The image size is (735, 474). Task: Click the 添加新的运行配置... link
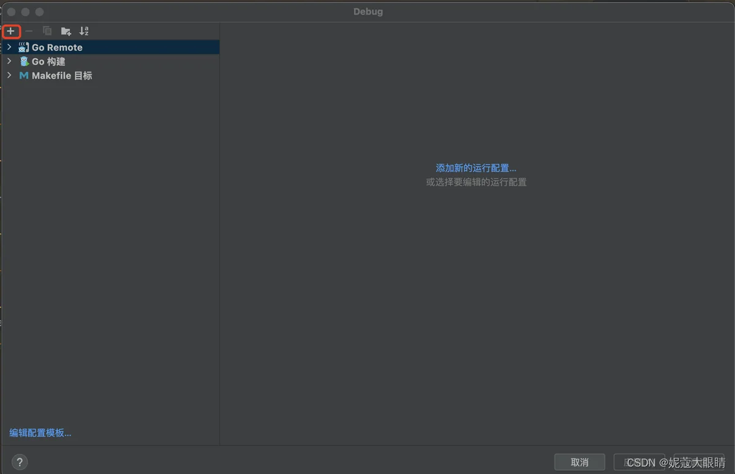click(x=476, y=168)
